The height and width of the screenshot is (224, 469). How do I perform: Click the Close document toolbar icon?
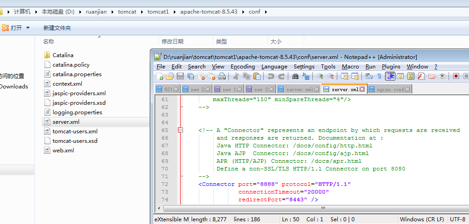pos(201,76)
